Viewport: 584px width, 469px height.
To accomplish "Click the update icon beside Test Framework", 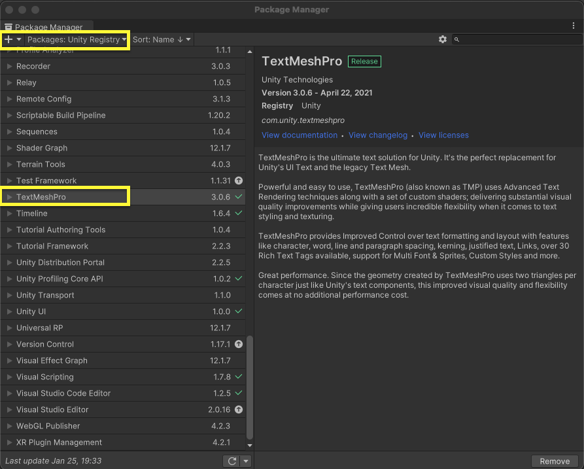I will tap(238, 181).
